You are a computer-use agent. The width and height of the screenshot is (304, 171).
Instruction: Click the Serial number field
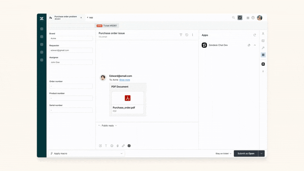click(x=71, y=110)
